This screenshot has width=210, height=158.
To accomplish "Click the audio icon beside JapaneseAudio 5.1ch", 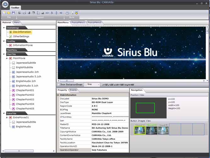I will [x=14, y=77].
